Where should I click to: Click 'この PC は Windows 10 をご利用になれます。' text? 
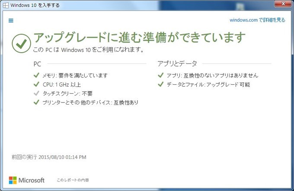tap(89, 50)
